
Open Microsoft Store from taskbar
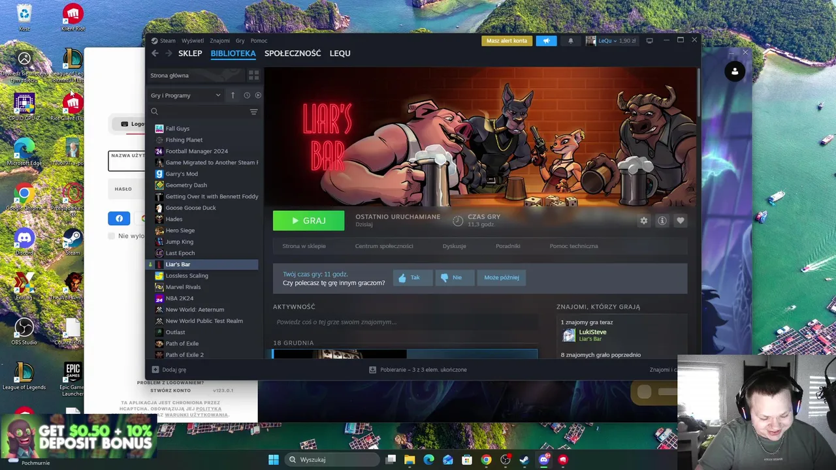point(467,460)
